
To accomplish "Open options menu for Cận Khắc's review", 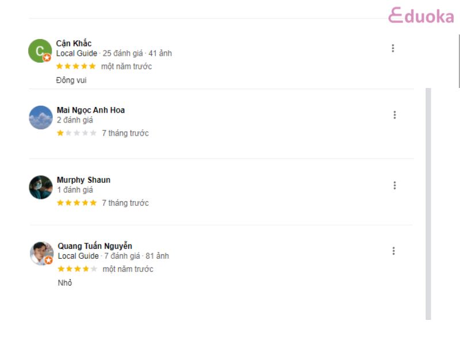I will click(x=393, y=48).
